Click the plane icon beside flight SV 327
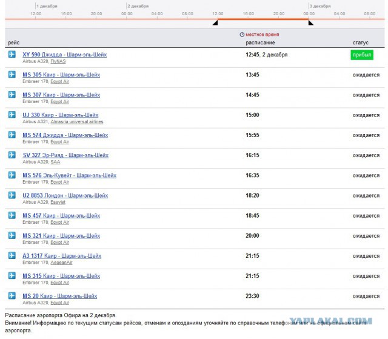This screenshot has height=339, width=388. point(12,155)
